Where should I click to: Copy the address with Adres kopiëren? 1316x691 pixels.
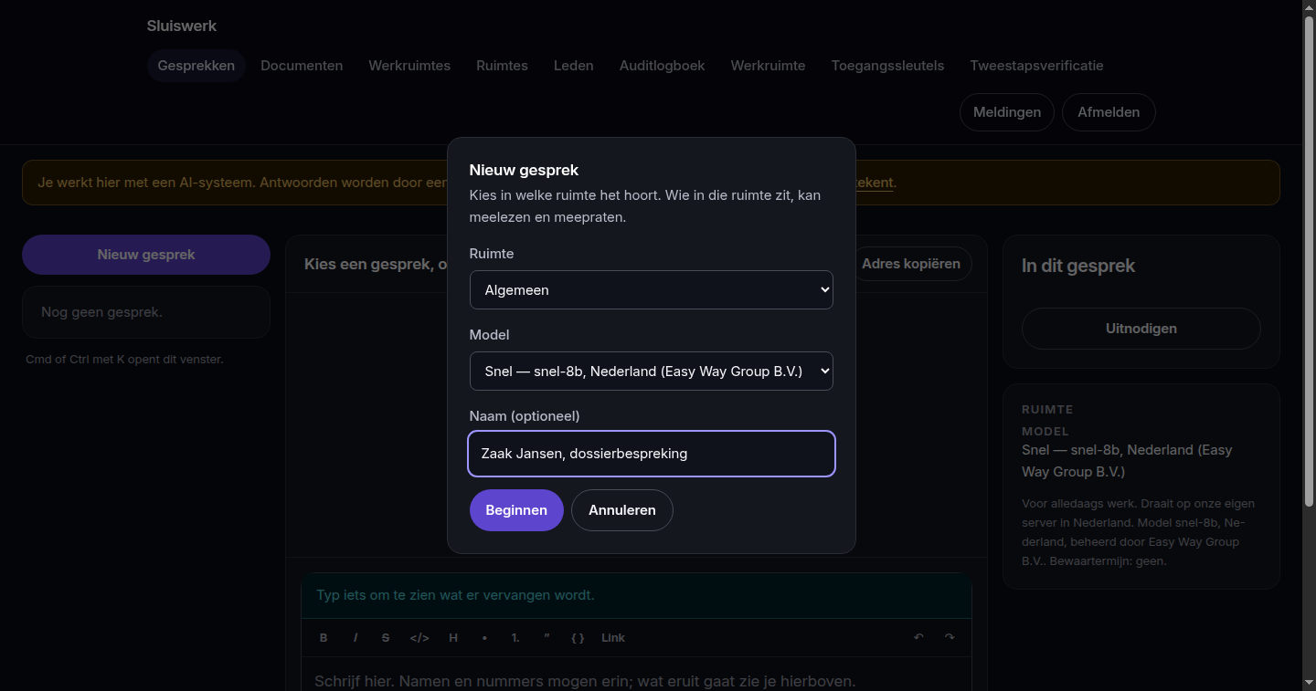[911, 264]
